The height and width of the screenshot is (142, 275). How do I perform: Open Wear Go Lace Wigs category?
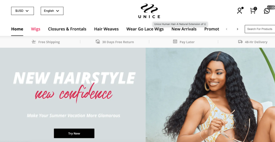[145, 29]
